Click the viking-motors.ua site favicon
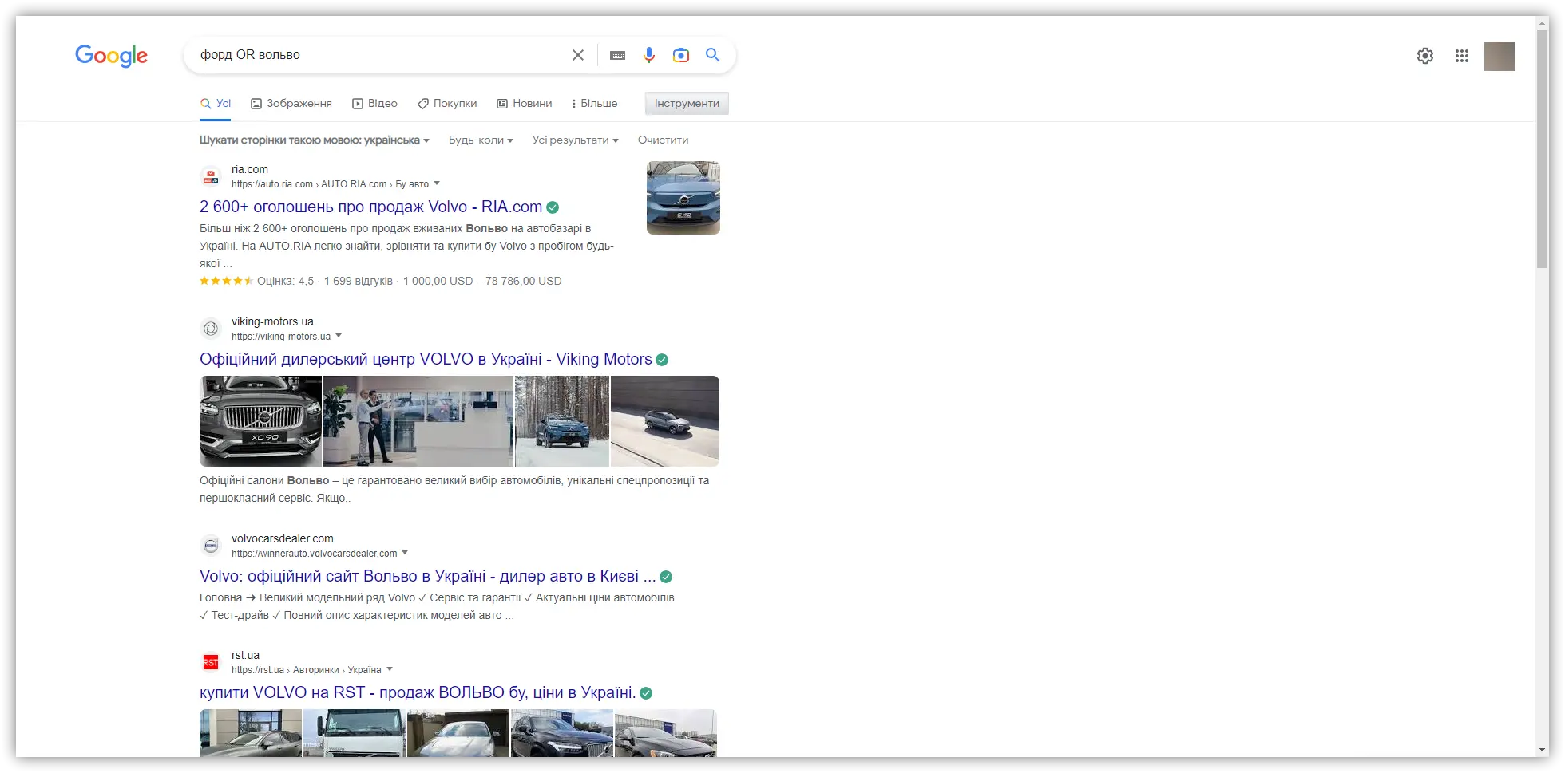The image size is (1565, 773). click(x=211, y=329)
